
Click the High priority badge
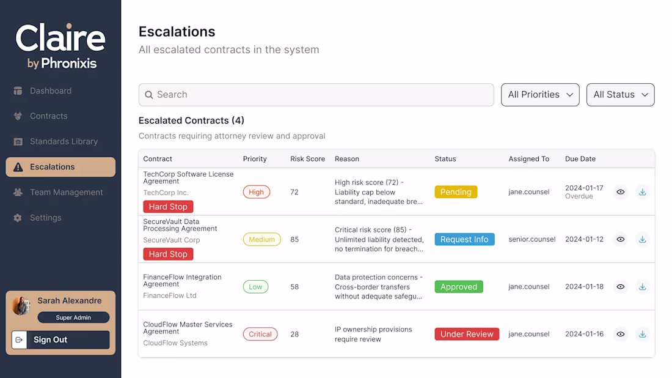(x=257, y=192)
